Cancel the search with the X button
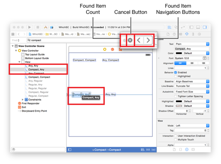This screenshot has height=164, width=221. tap(130, 40)
